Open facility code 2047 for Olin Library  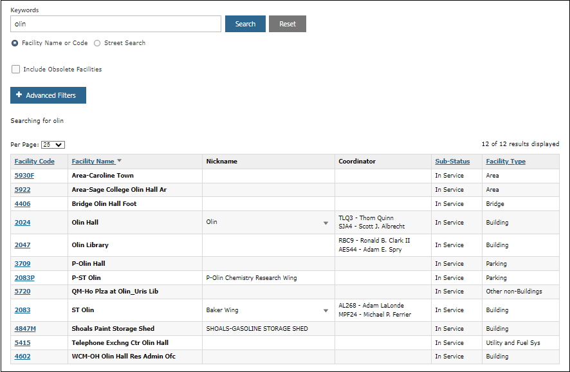(23, 245)
